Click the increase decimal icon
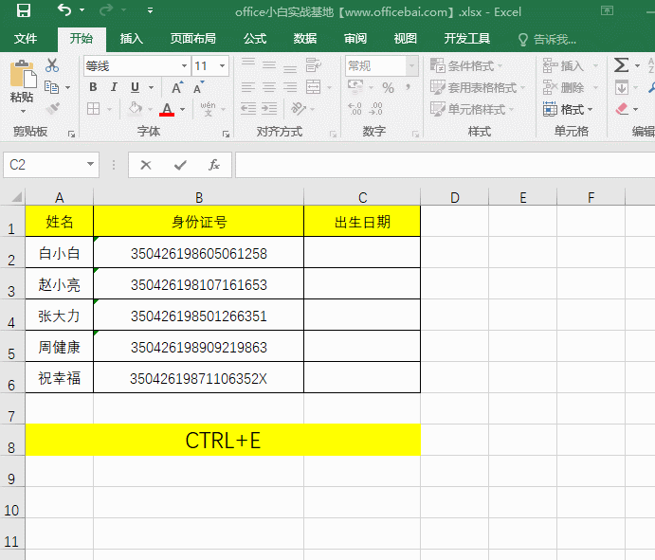 pyautogui.click(x=355, y=109)
